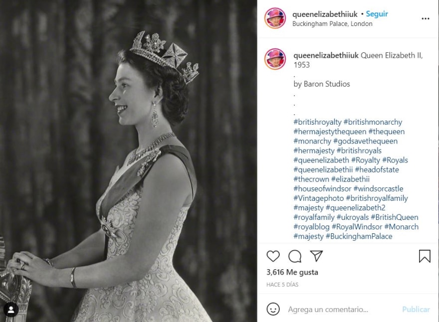Click the Publicar button
The height and width of the screenshot is (322, 439).
(x=416, y=310)
